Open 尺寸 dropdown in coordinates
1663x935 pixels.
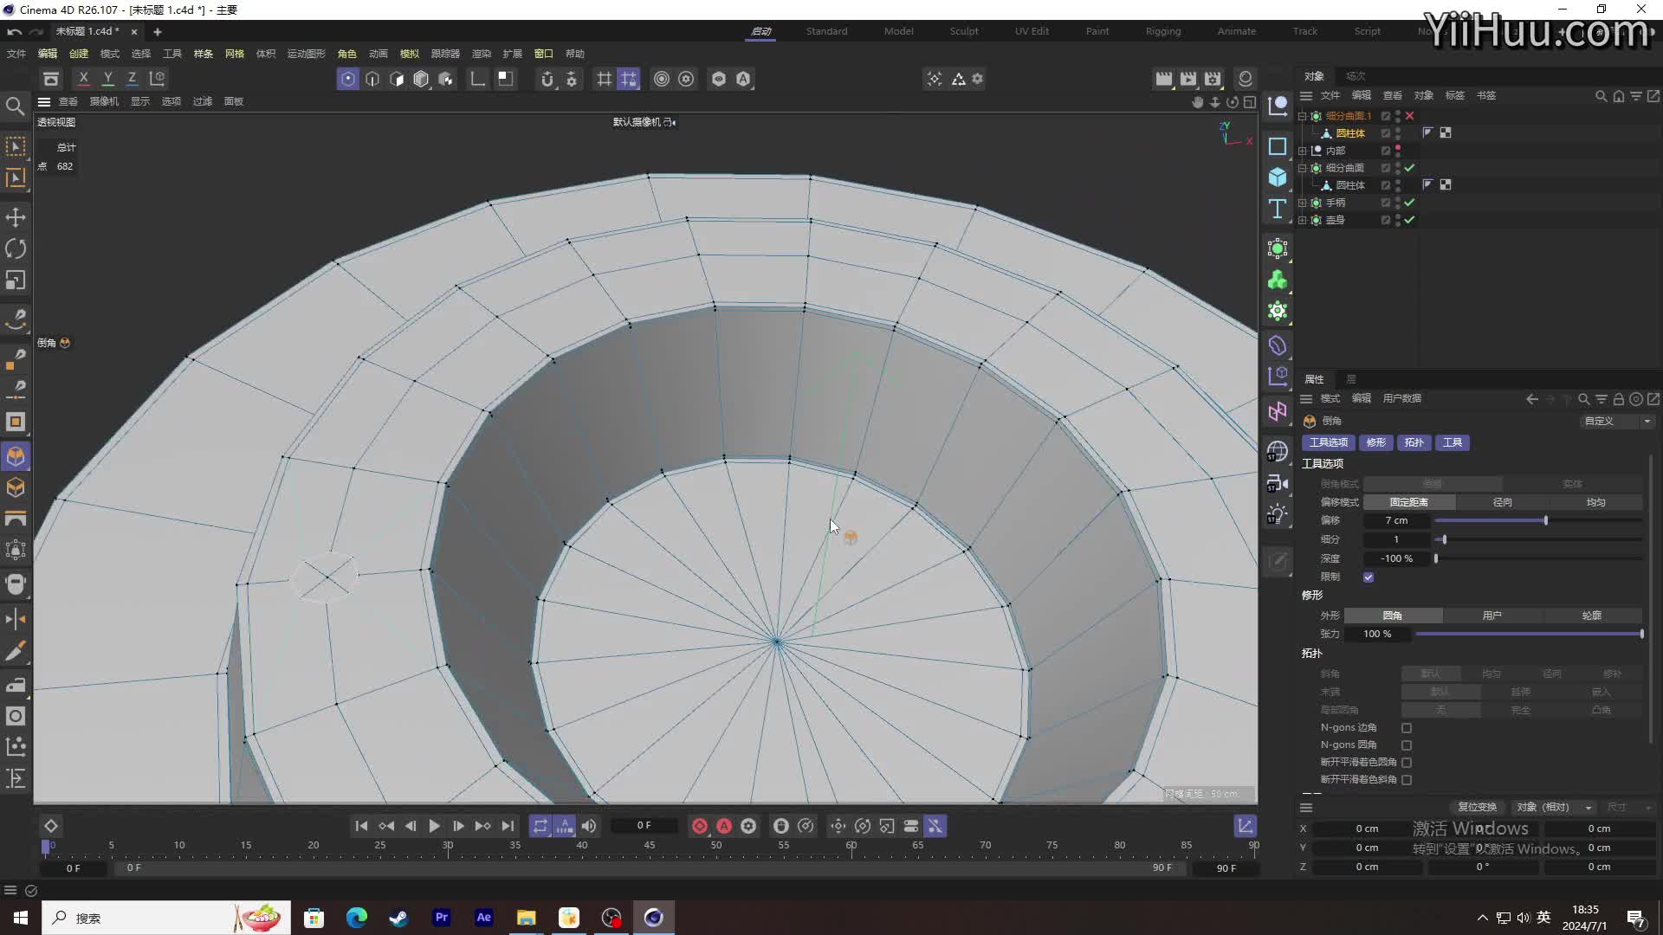(x=1628, y=808)
